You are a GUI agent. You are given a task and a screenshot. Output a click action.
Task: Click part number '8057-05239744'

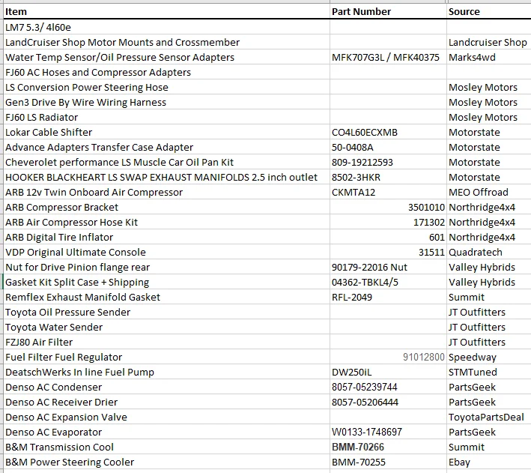[388, 387]
